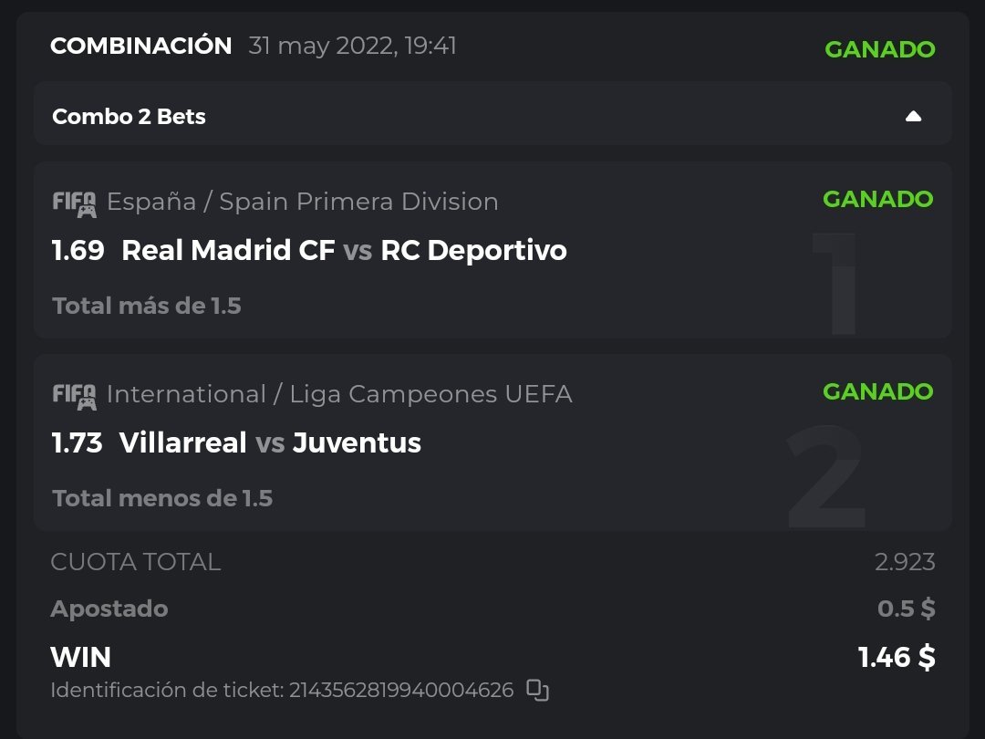
Task: Click the Combo 2 Bets header
Action: pyautogui.click(x=129, y=117)
